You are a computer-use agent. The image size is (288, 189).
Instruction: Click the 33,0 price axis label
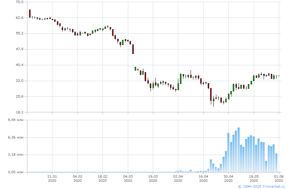point(20,81)
